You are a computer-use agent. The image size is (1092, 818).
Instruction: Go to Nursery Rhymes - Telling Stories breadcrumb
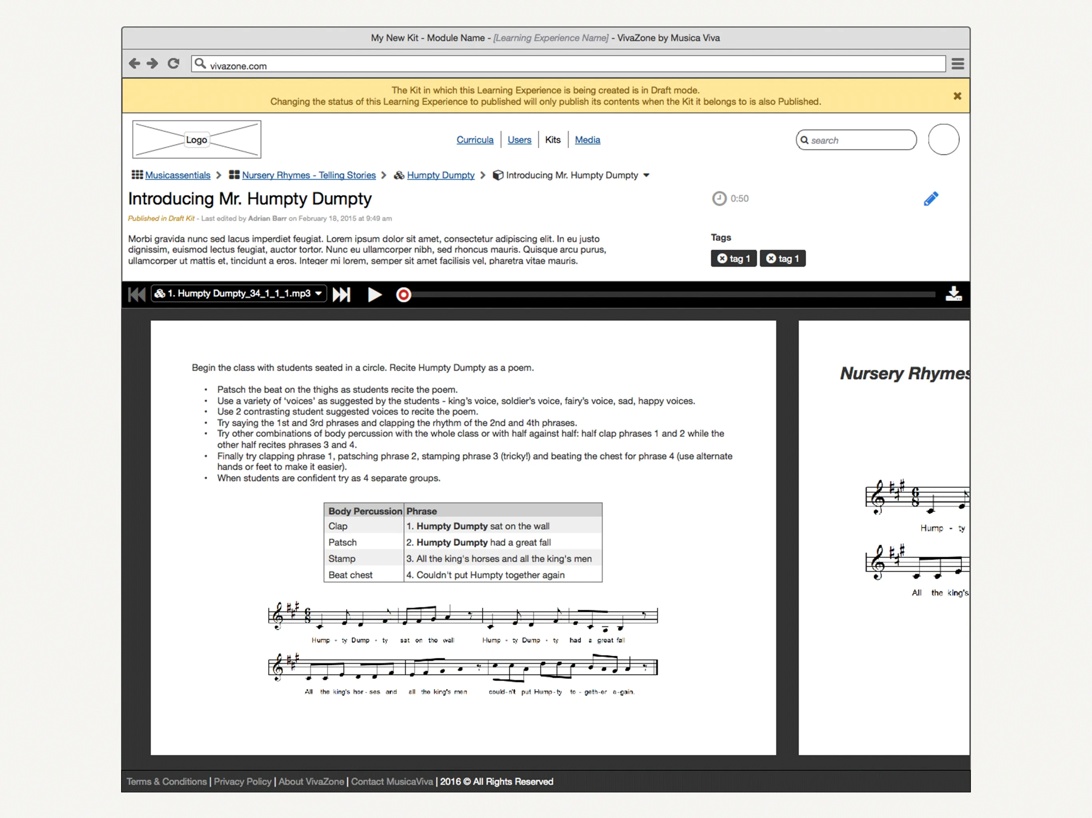pyautogui.click(x=309, y=175)
